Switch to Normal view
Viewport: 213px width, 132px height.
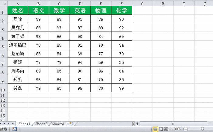tap(155, 129)
